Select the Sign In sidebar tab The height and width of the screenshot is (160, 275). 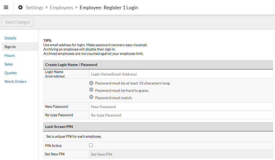10,47
